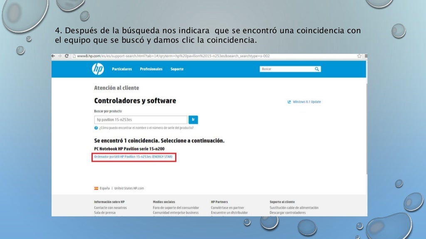This screenshot has height=239, width=426.
Task: Open Comunidad enterprise business link
Action: (x=176, y=213)
